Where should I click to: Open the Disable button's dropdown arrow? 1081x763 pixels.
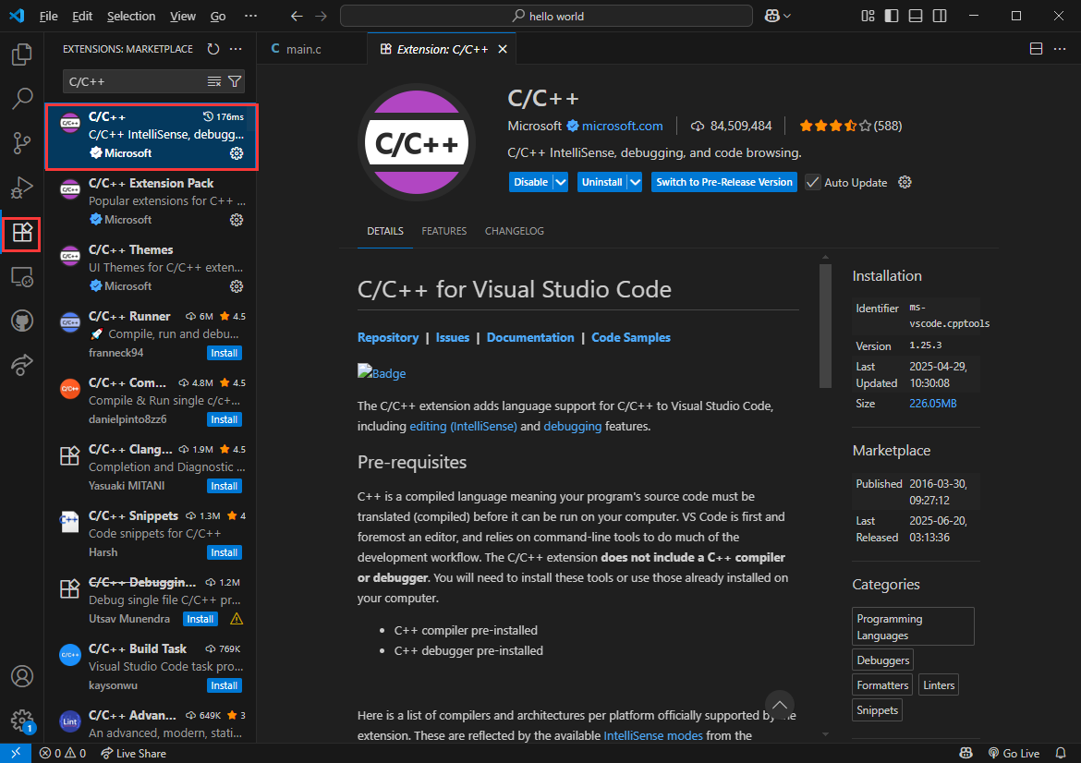pos(559,181)
